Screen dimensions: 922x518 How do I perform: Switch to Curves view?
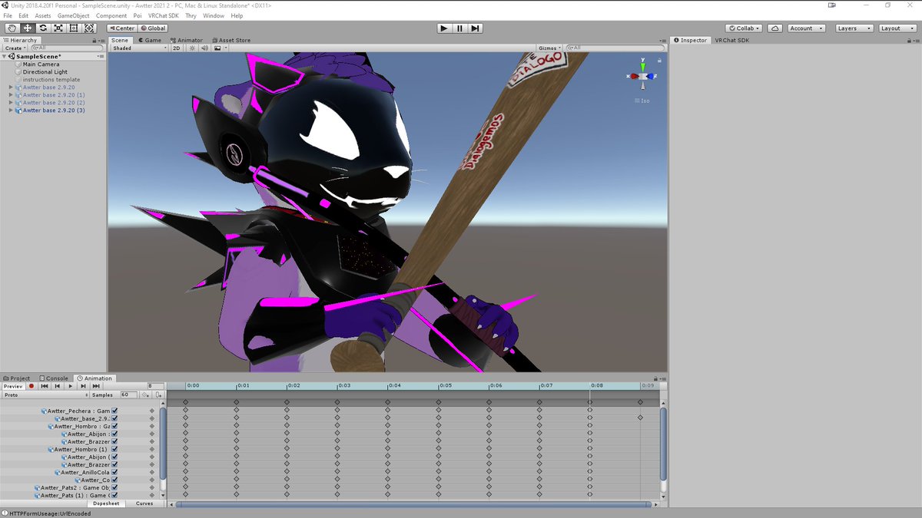pyautogui.click(x=144, y=503)
